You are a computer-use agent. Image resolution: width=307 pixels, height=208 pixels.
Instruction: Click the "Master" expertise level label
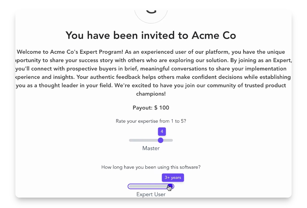(151, 148)
